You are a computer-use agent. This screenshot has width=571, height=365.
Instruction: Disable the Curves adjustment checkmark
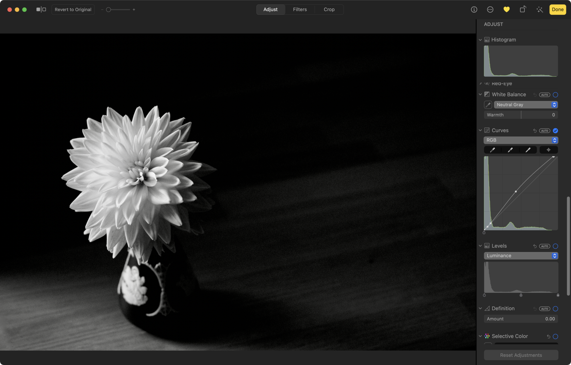click(555, 130)
